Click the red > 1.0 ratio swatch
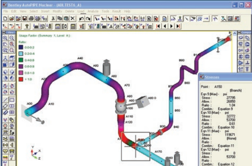Viewport: 252px width, 166px height. click(x=21, y=79)
